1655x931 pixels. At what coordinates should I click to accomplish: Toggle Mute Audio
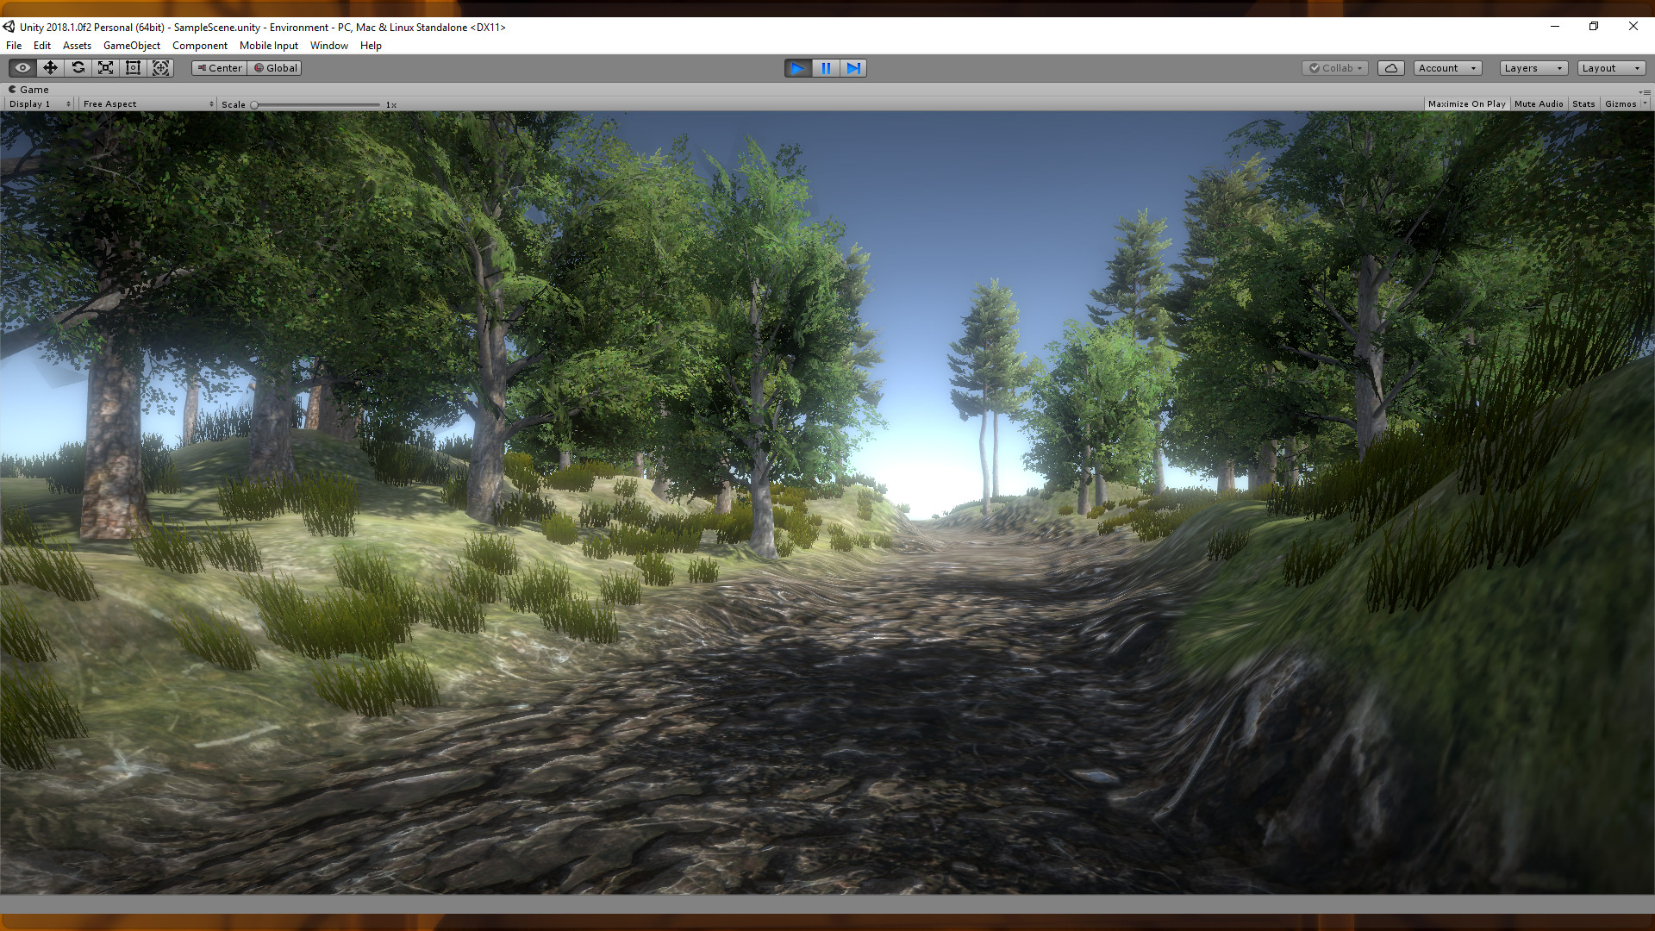pos(1539,104)
